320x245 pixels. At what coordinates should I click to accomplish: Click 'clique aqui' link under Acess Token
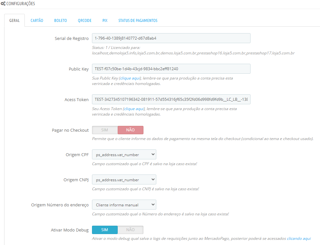pyautogui.click(x=134, y=109)
